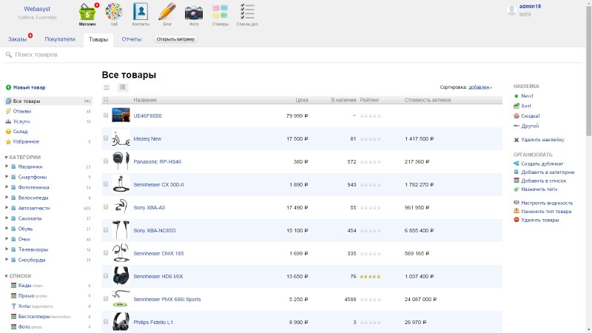Collapse the КАТЕГОРИИ section
592x333 pixels.
7,157
